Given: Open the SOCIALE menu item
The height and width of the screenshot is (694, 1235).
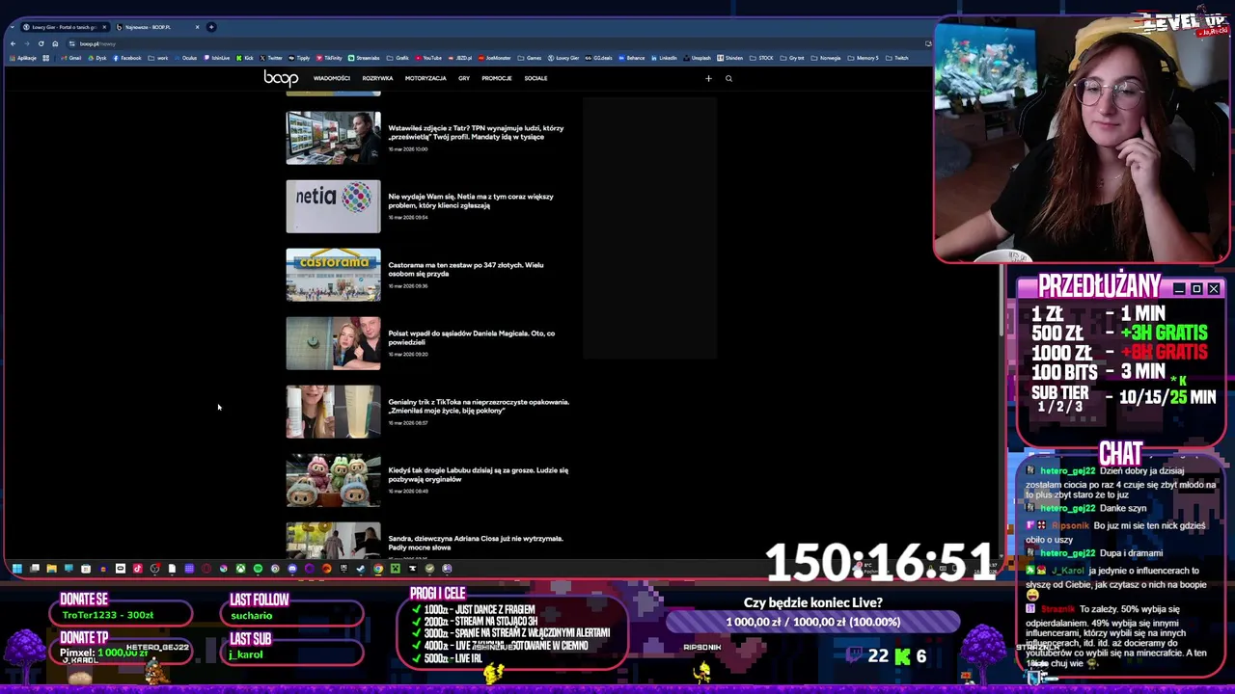Looking at the screenshot, I should coord(535,78).
